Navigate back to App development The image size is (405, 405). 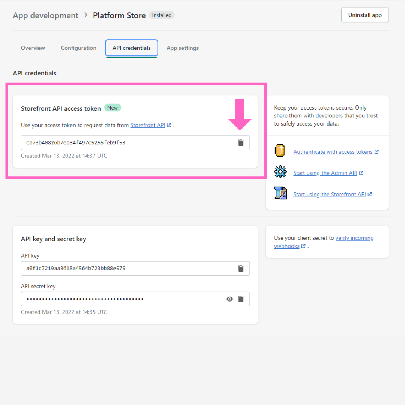click(x=46, y=15)
